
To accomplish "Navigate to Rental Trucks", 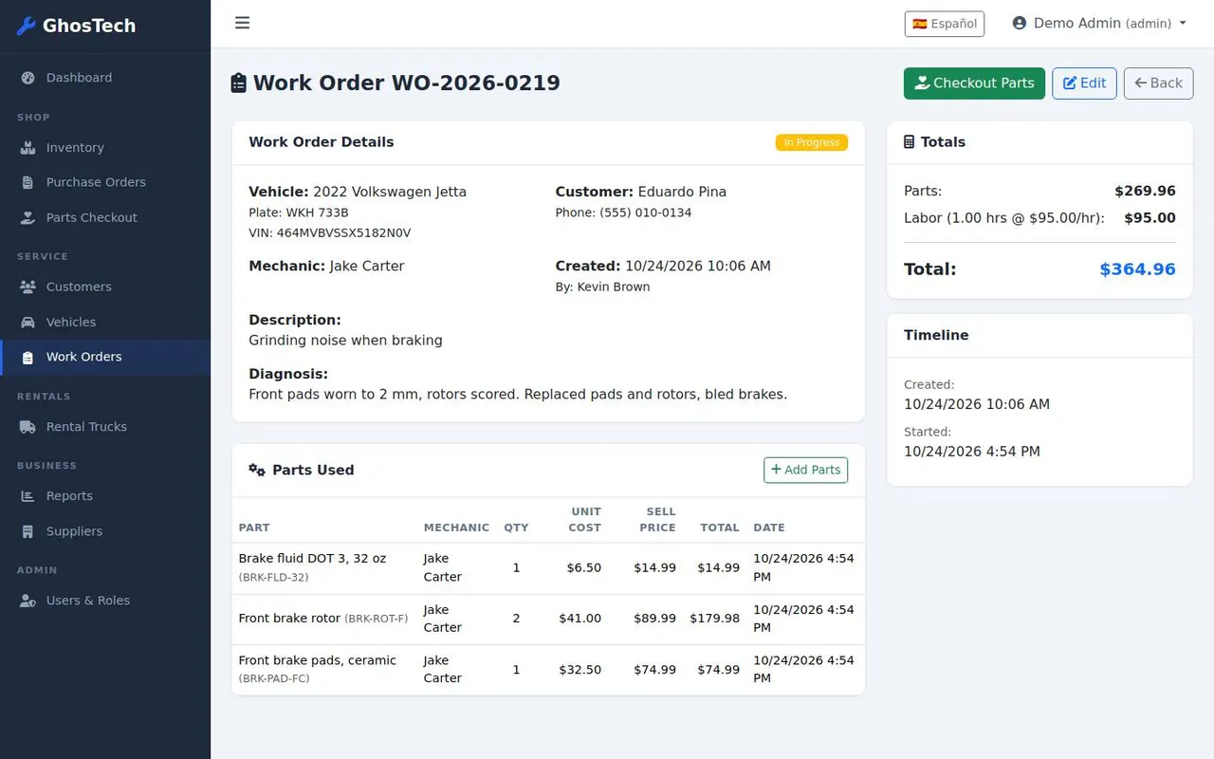I will [x=105, y=427].
